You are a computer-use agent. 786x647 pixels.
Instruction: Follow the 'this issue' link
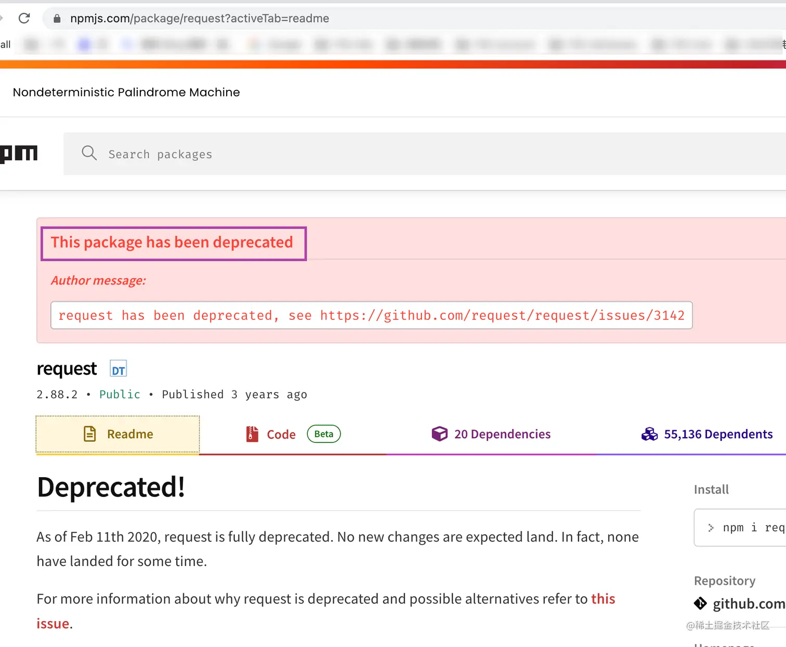pyautogui.click(x=603, y=599)
